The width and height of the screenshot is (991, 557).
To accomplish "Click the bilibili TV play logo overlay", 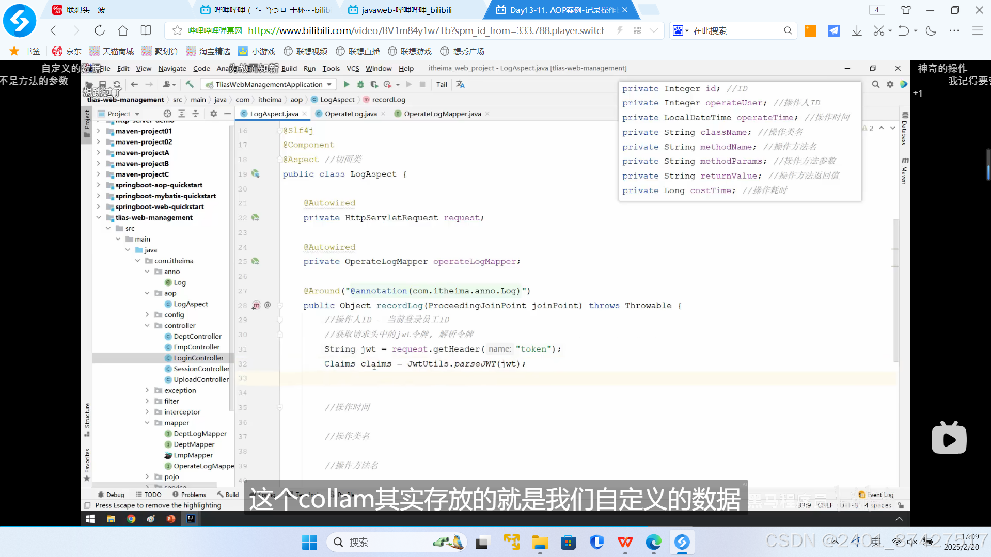I will point(949,438).
